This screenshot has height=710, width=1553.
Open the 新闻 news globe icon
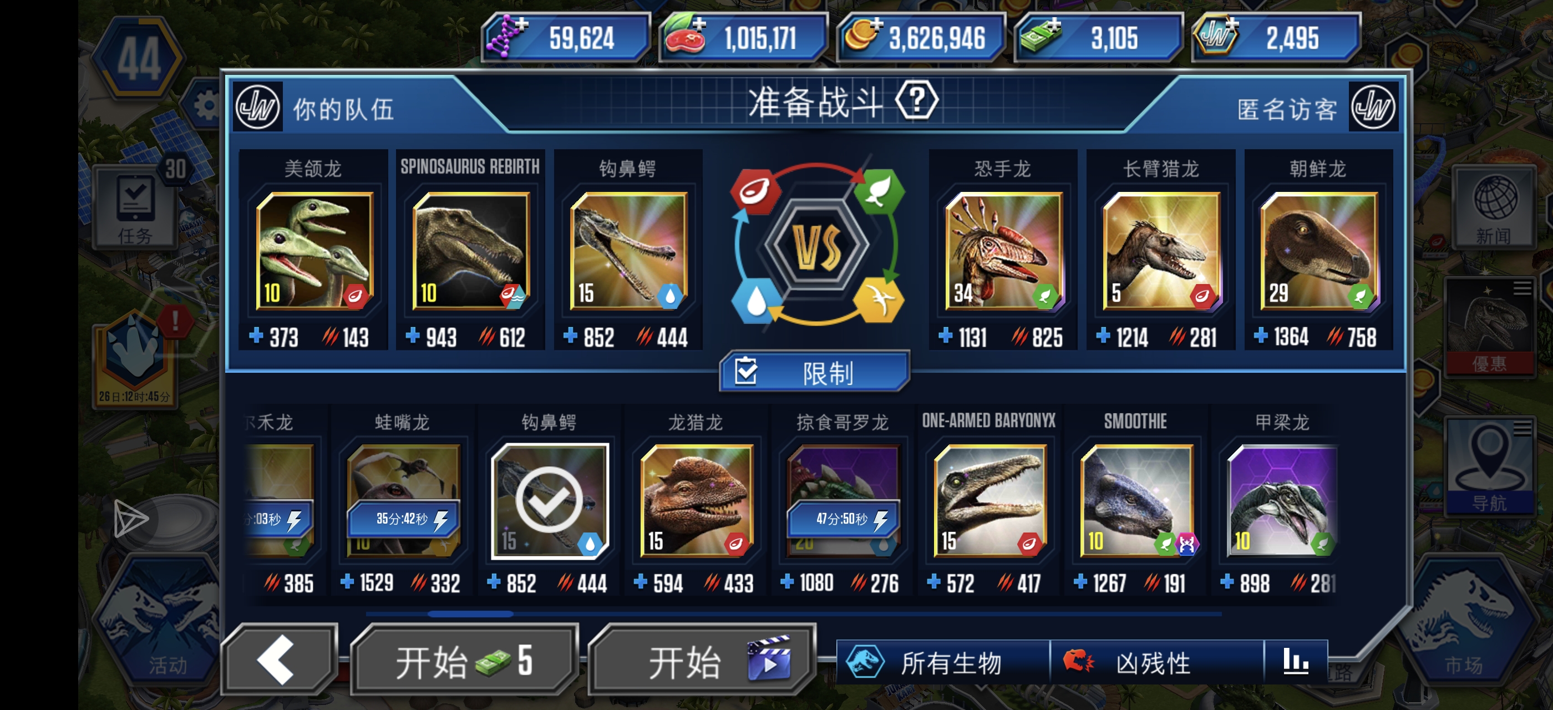[1494, 206]
